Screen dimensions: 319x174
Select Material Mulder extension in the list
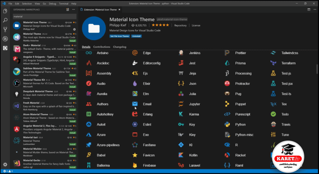pos(45,152)
